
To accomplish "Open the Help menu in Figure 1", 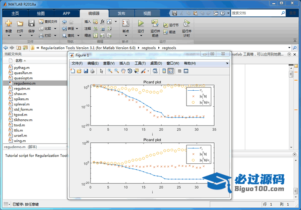I will coord(190,63).
